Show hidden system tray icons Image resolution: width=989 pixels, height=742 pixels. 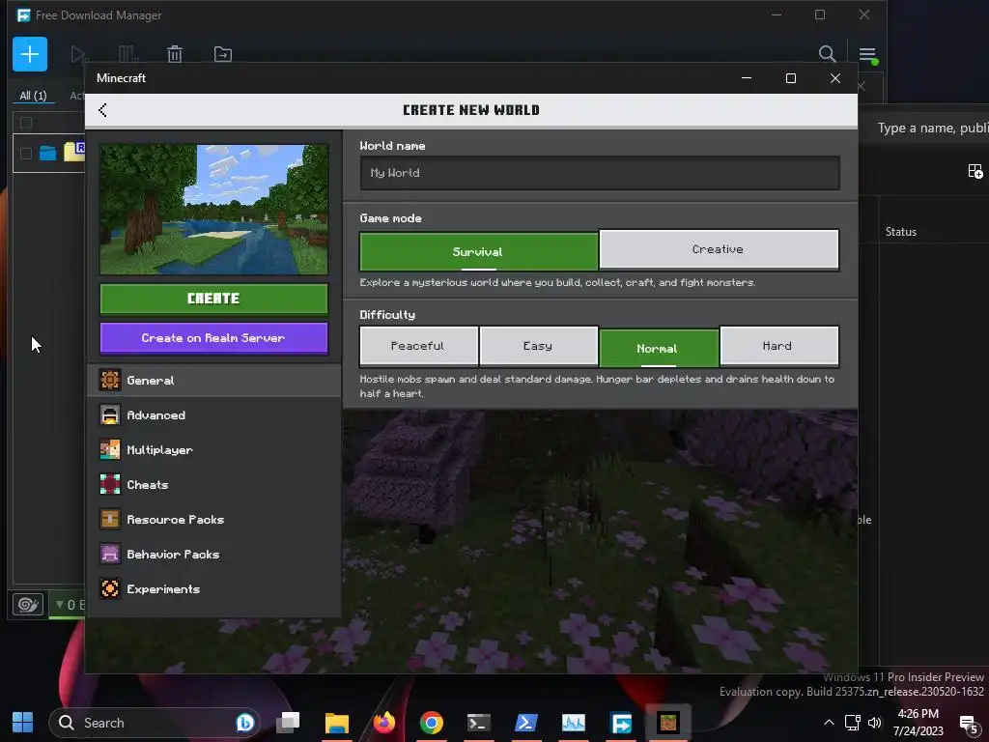829,723
